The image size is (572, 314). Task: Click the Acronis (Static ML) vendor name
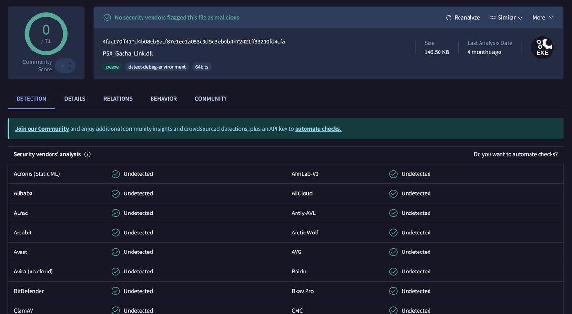(37, 174)
